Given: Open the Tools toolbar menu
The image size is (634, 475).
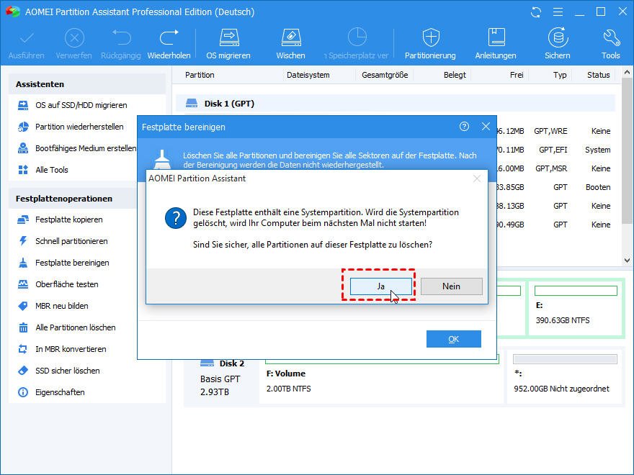Looking at the screenshot, I should point(610,44).
